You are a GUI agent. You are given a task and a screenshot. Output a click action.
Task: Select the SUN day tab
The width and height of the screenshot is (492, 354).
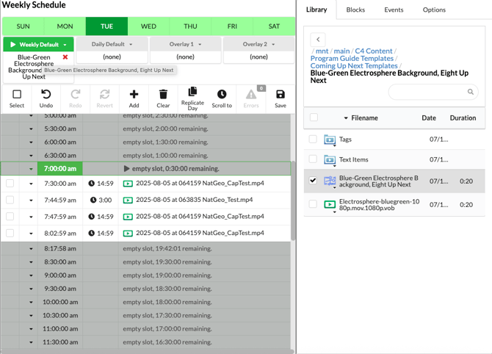tap(23, 26)
